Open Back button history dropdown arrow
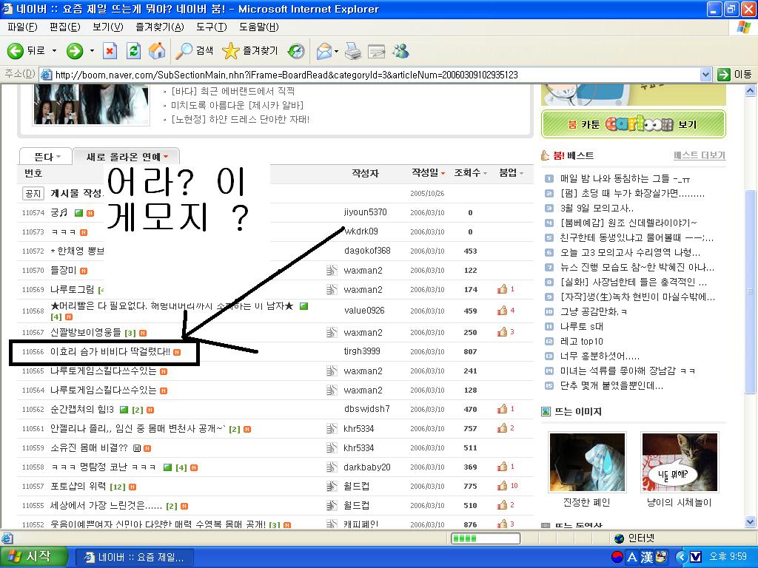 54,51
